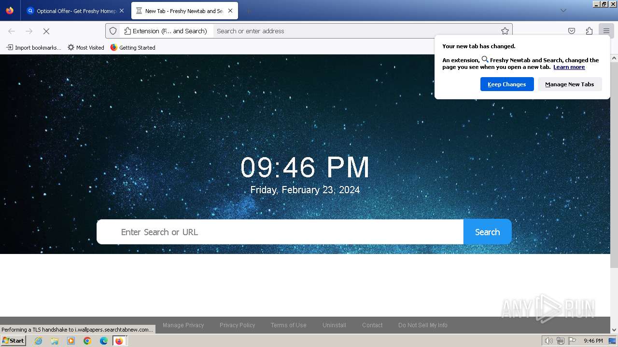
Task: Click the blue Search button
Action: [487, 232]
